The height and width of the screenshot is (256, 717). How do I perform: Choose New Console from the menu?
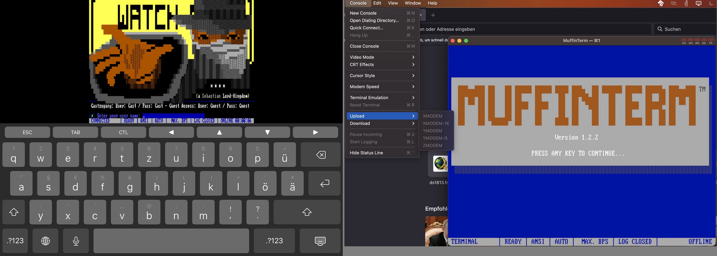point(382,13)
